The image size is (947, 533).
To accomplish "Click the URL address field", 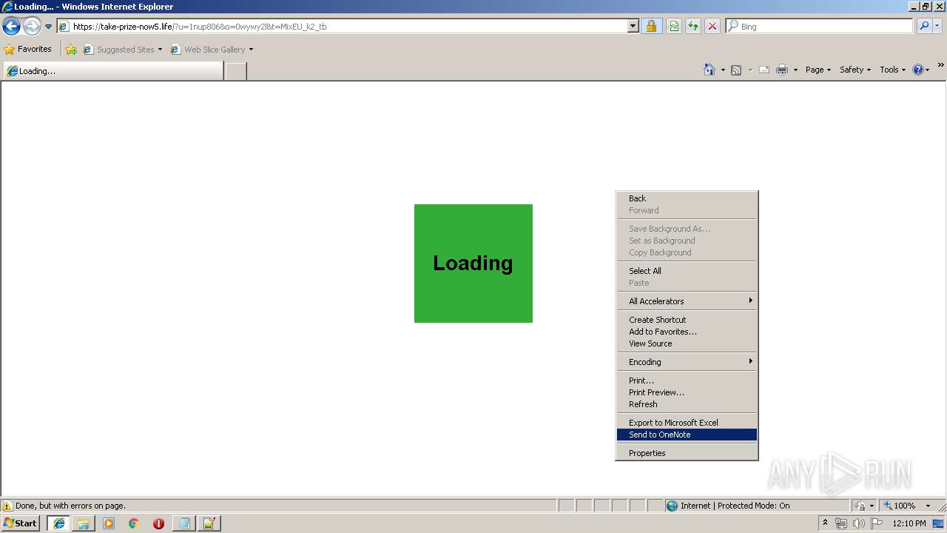I will (348, 27).
